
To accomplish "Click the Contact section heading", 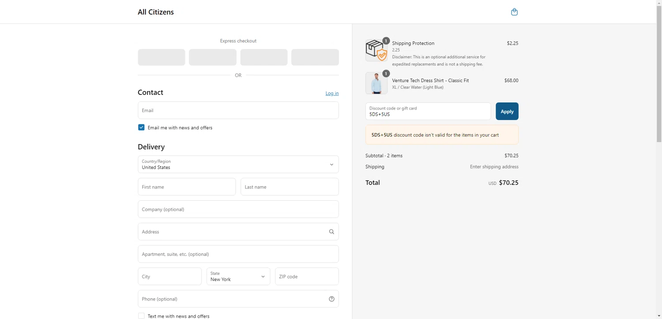I will click(150, 92).
